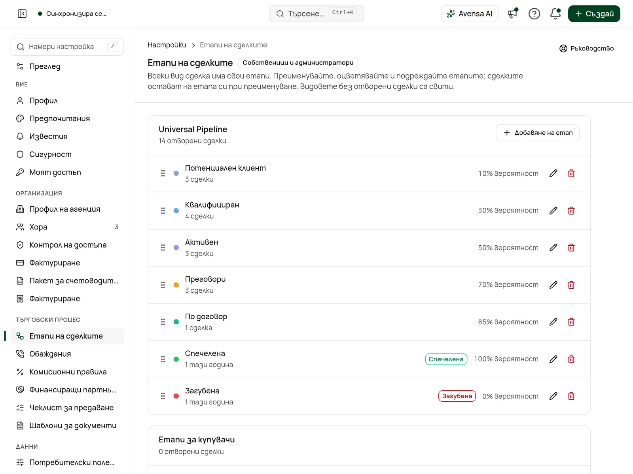Open Чеклист за предаване page

tap(67, 408)
